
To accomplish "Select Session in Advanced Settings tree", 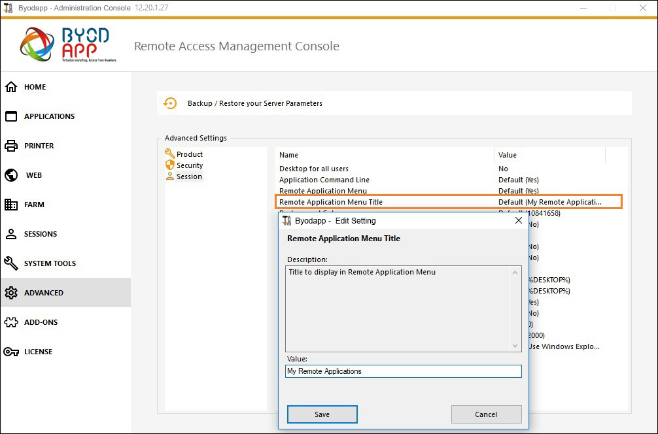I will [189, 176].
